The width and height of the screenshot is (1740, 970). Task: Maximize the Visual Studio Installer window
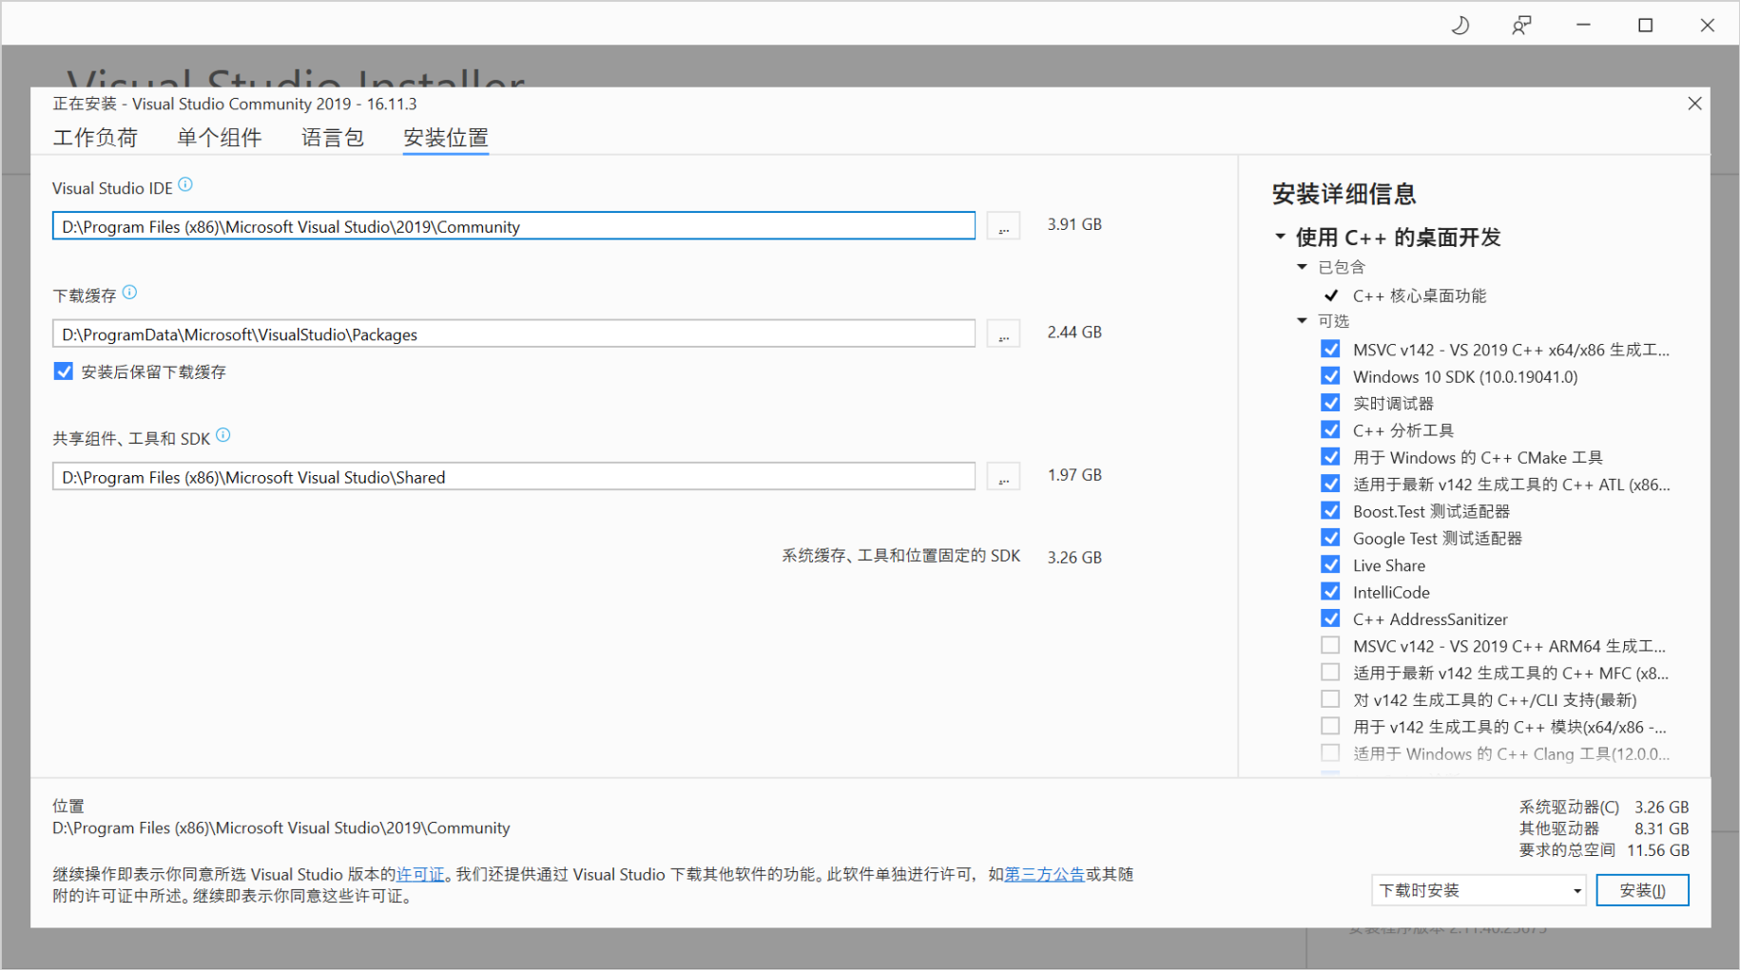(1646, 26)
